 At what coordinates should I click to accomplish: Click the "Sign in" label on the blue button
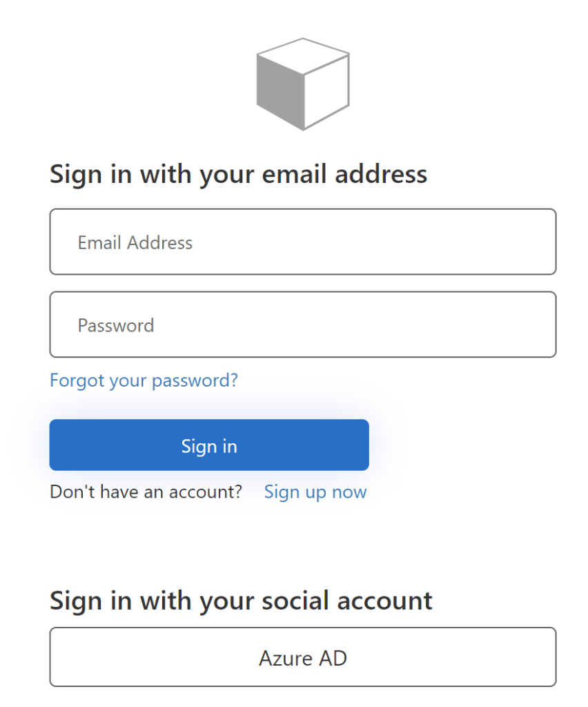[209, 446]
